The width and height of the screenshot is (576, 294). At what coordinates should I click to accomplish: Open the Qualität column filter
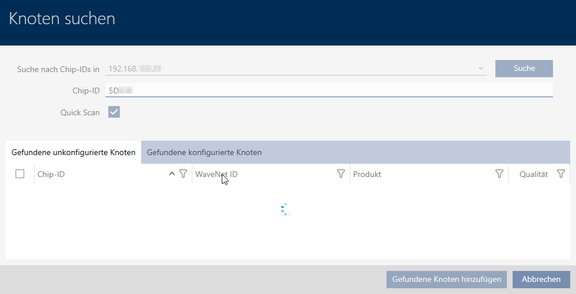point(561,174)
